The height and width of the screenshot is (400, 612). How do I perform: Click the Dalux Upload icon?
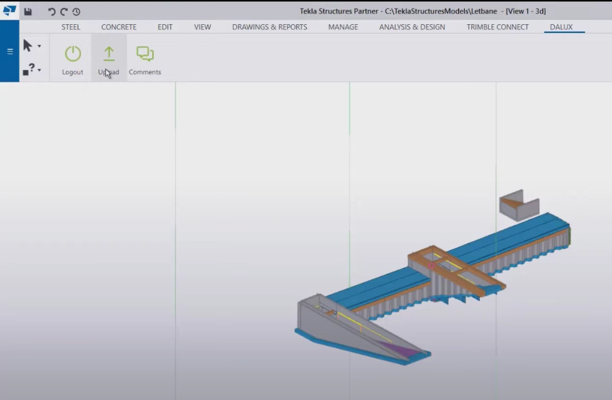(108, 54)
